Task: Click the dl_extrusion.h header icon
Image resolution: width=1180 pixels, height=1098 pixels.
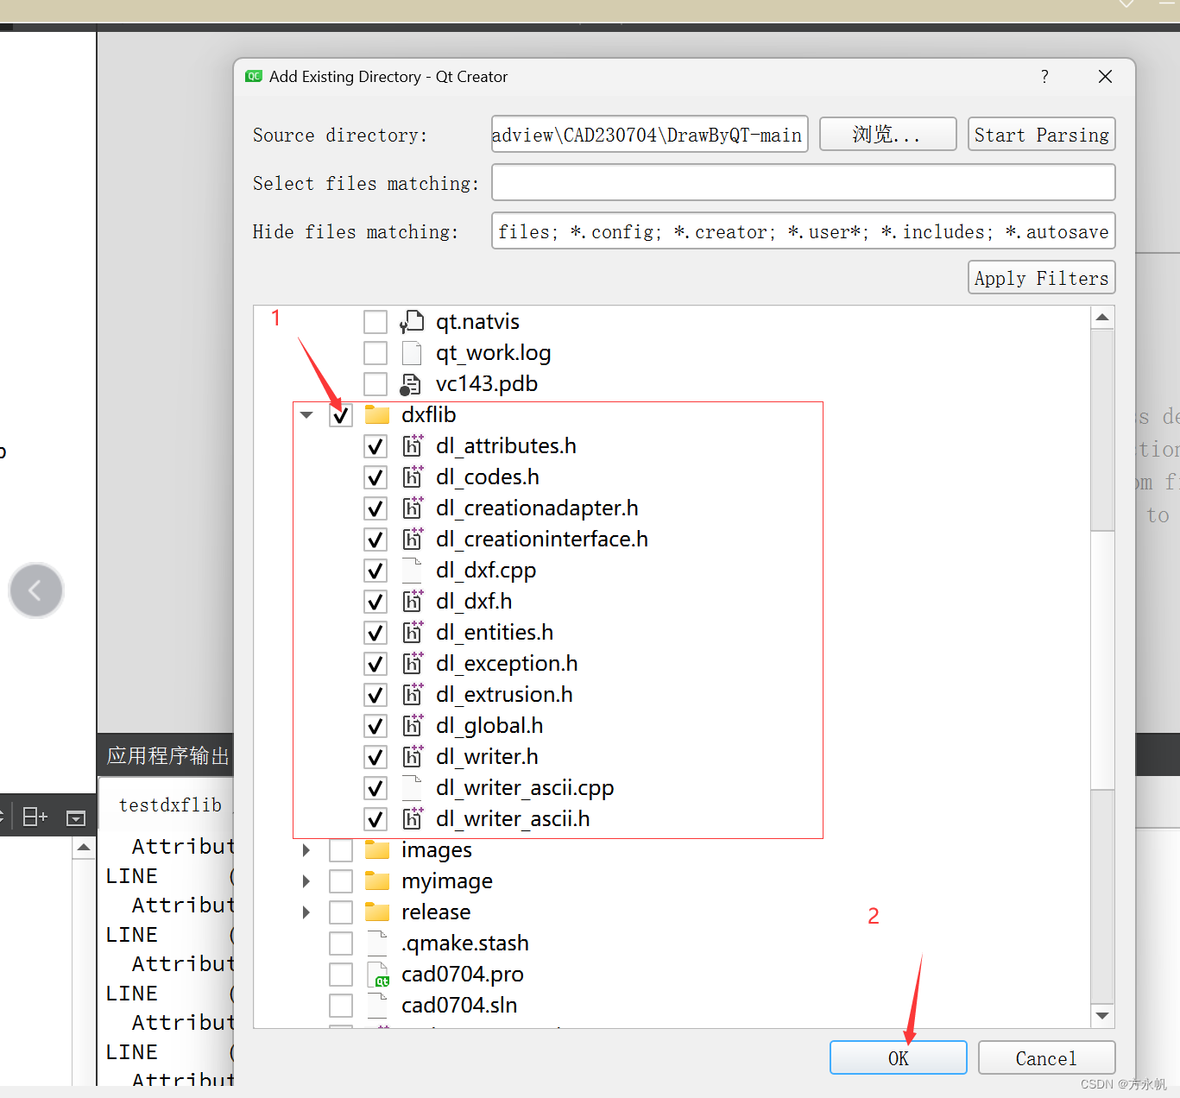Action: point(413,694)
